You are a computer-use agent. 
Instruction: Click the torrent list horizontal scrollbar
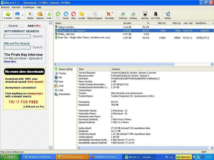[x=116, y=64]
